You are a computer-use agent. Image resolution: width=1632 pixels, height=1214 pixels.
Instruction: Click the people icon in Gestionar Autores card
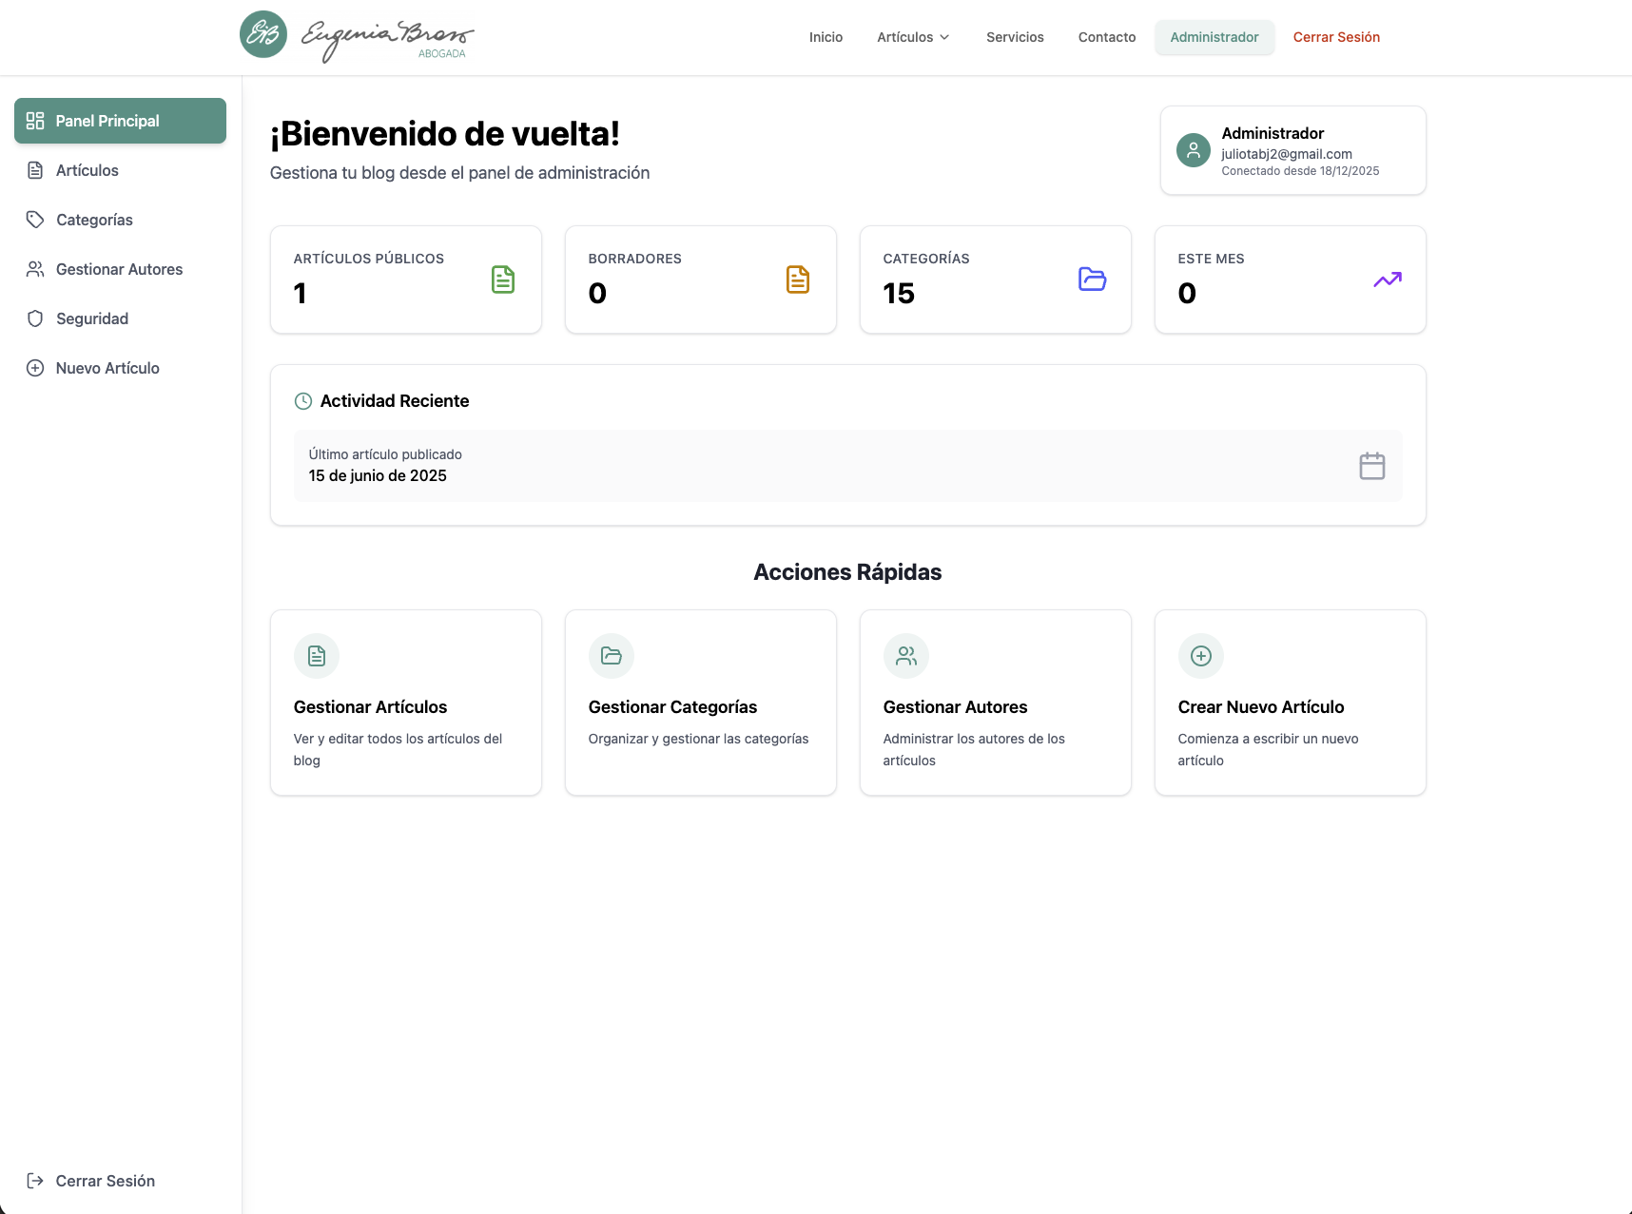coord(906,656)
